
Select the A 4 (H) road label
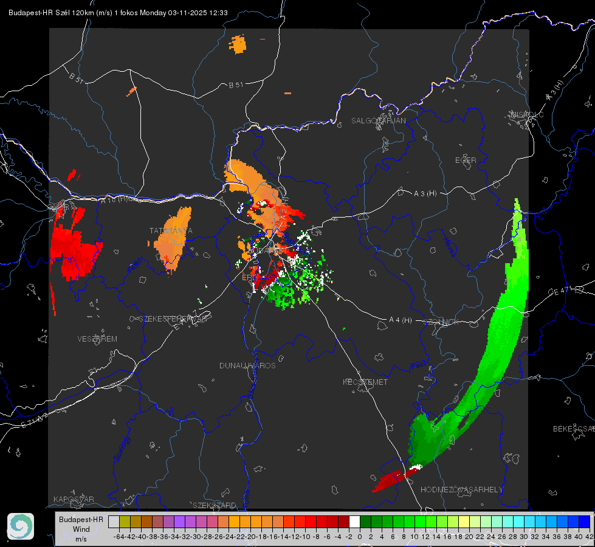401,320
